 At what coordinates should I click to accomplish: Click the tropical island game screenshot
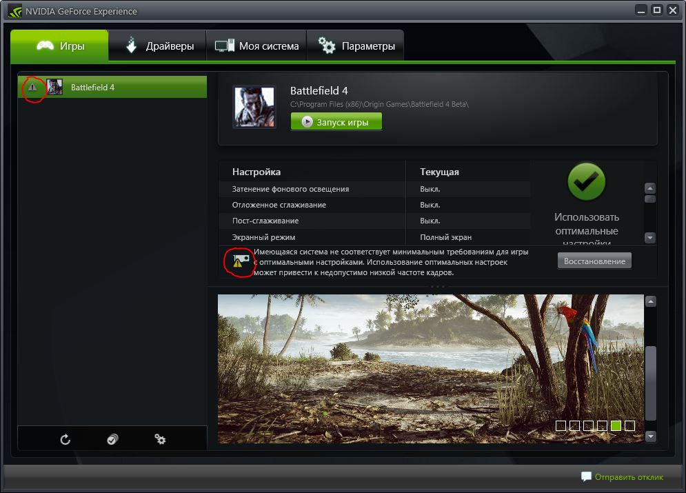click(430, 369)
